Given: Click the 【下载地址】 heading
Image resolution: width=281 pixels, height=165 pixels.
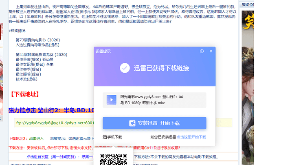Looking at the screenshot, I should pos(24,95).
